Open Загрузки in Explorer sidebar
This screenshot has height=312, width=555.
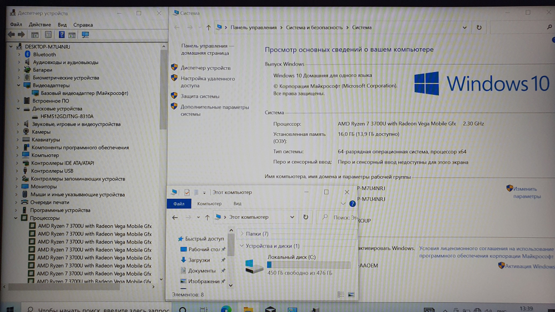pos(199,260)
